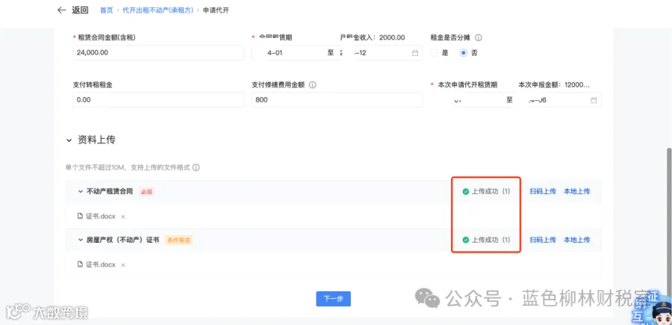The image size is (672, 325).
Task: Click the 月租金收入：2000.00 text
Action: pos(373,38)
